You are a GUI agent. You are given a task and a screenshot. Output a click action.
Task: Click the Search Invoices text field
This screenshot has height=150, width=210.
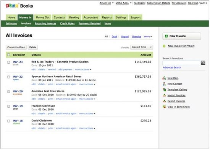tap(181, 63)
